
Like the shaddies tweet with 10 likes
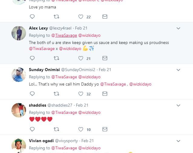pos(81,129)
